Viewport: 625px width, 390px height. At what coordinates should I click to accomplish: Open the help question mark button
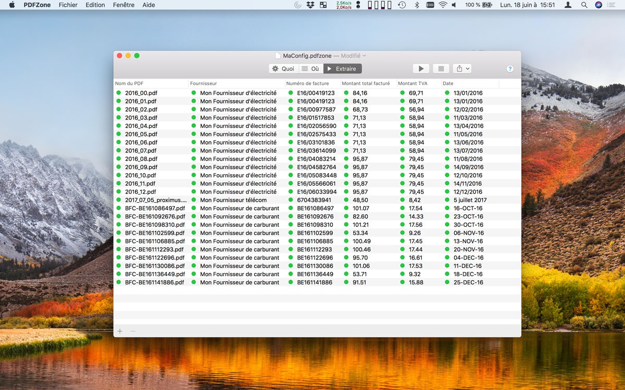tap(510, 69)
